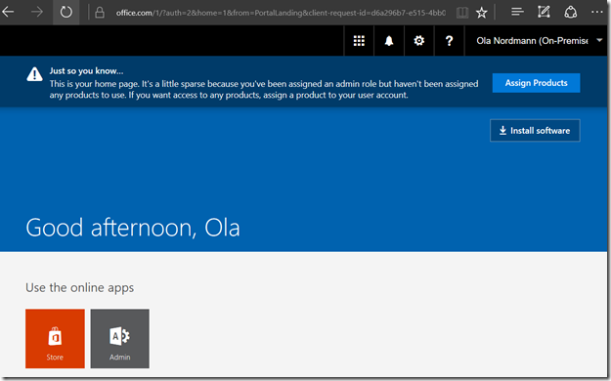Image resolution: width=611 pixels, height=381 pixels.
Task: Open the Help question mark
Action: 449,40
